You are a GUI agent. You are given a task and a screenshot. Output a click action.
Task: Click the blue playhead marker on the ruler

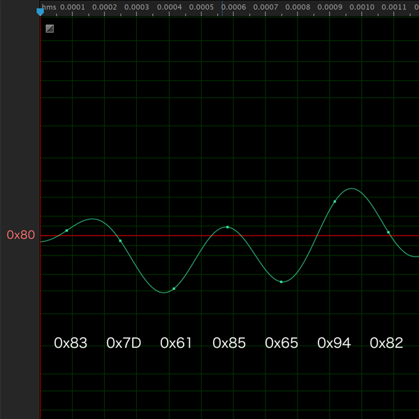pos(40,11)
